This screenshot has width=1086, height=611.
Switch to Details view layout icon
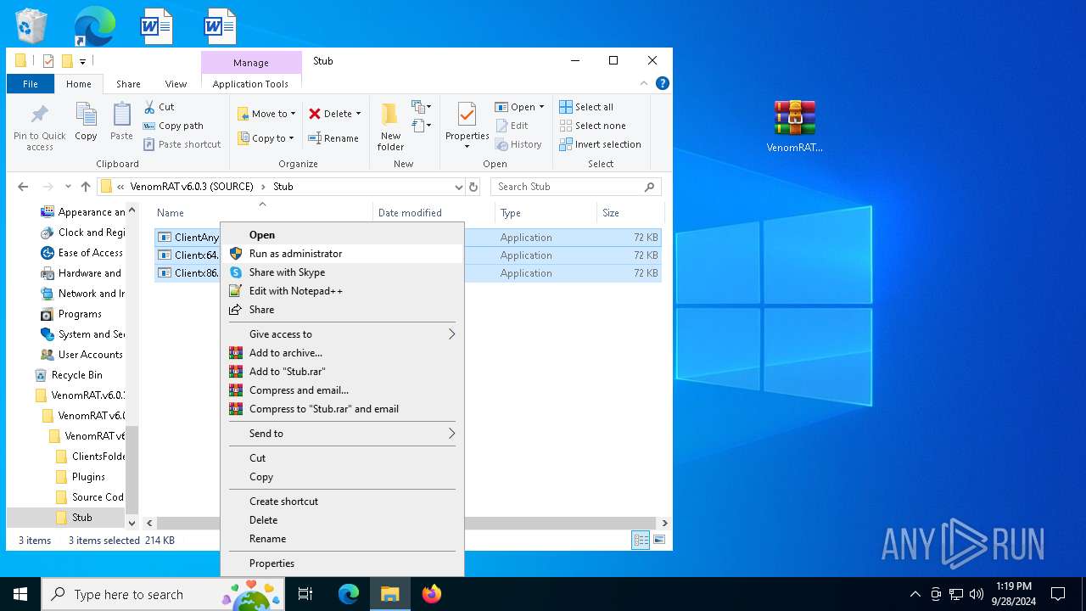pyautogui.click(x=641, y=540)
